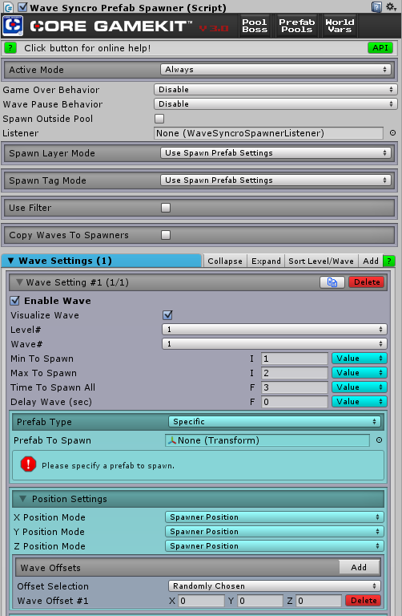Screen dimensions: 402x616
Task: Click Max To Spawn value field
Action: click(295, 373)
